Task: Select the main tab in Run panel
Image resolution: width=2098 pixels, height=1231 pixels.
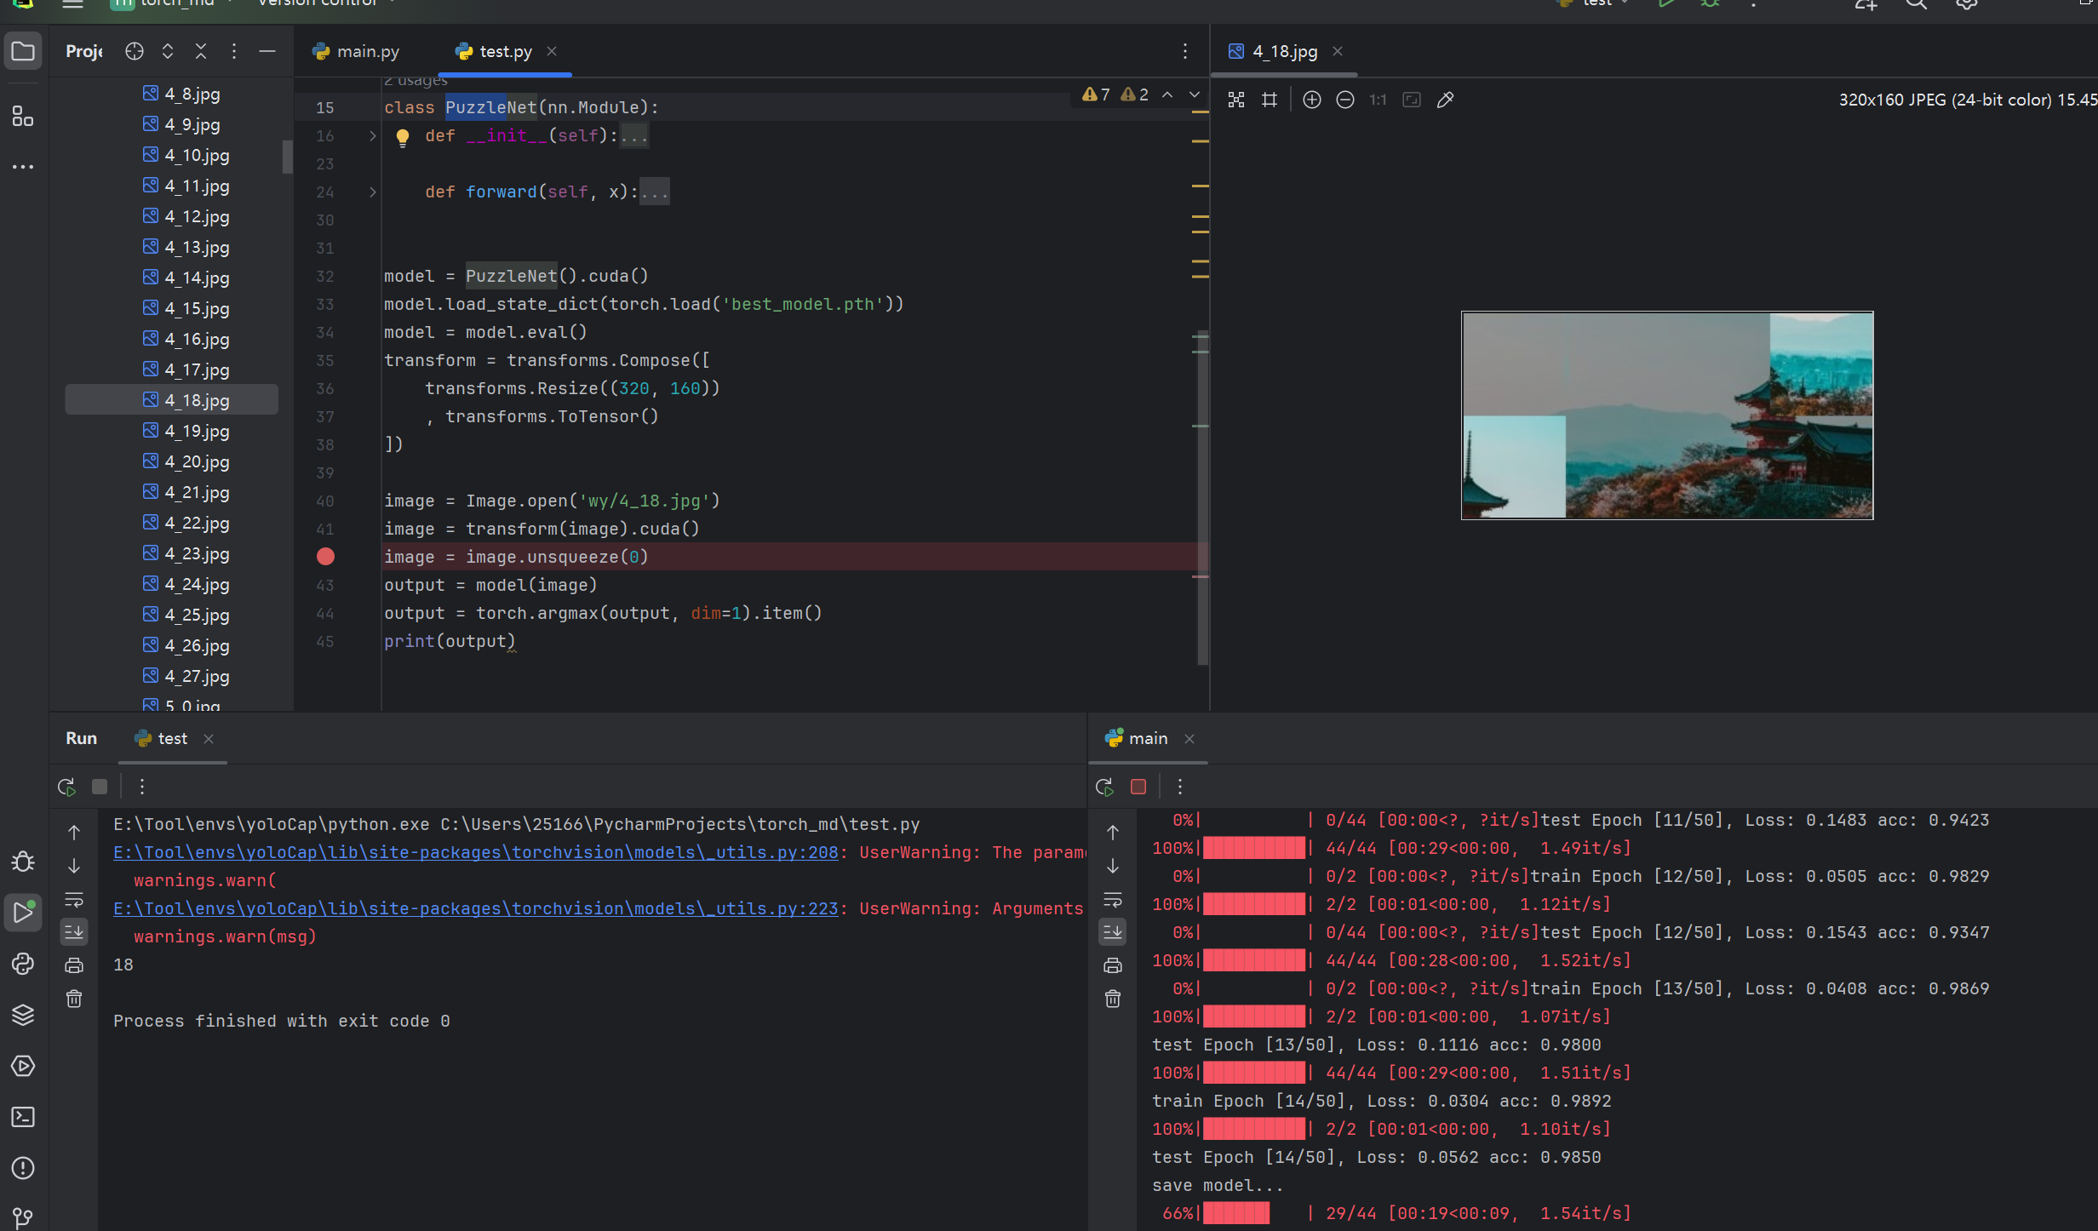Action: point(1137,739)
